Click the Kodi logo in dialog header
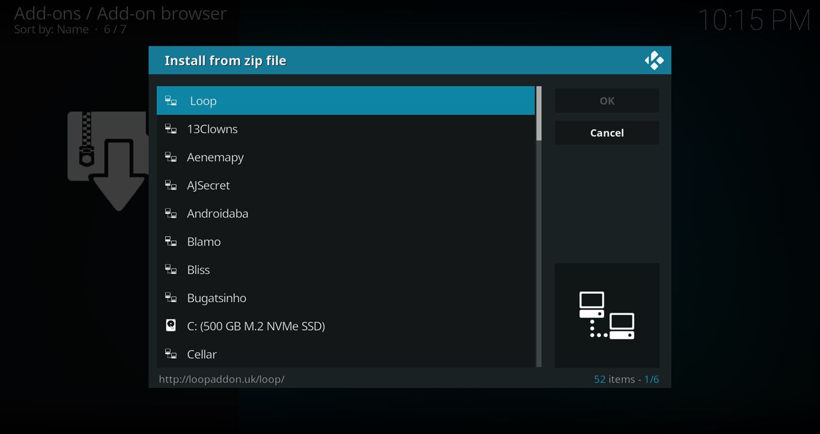Image resolution: width=820 pixels, height=434 pixels. [654, 61]
